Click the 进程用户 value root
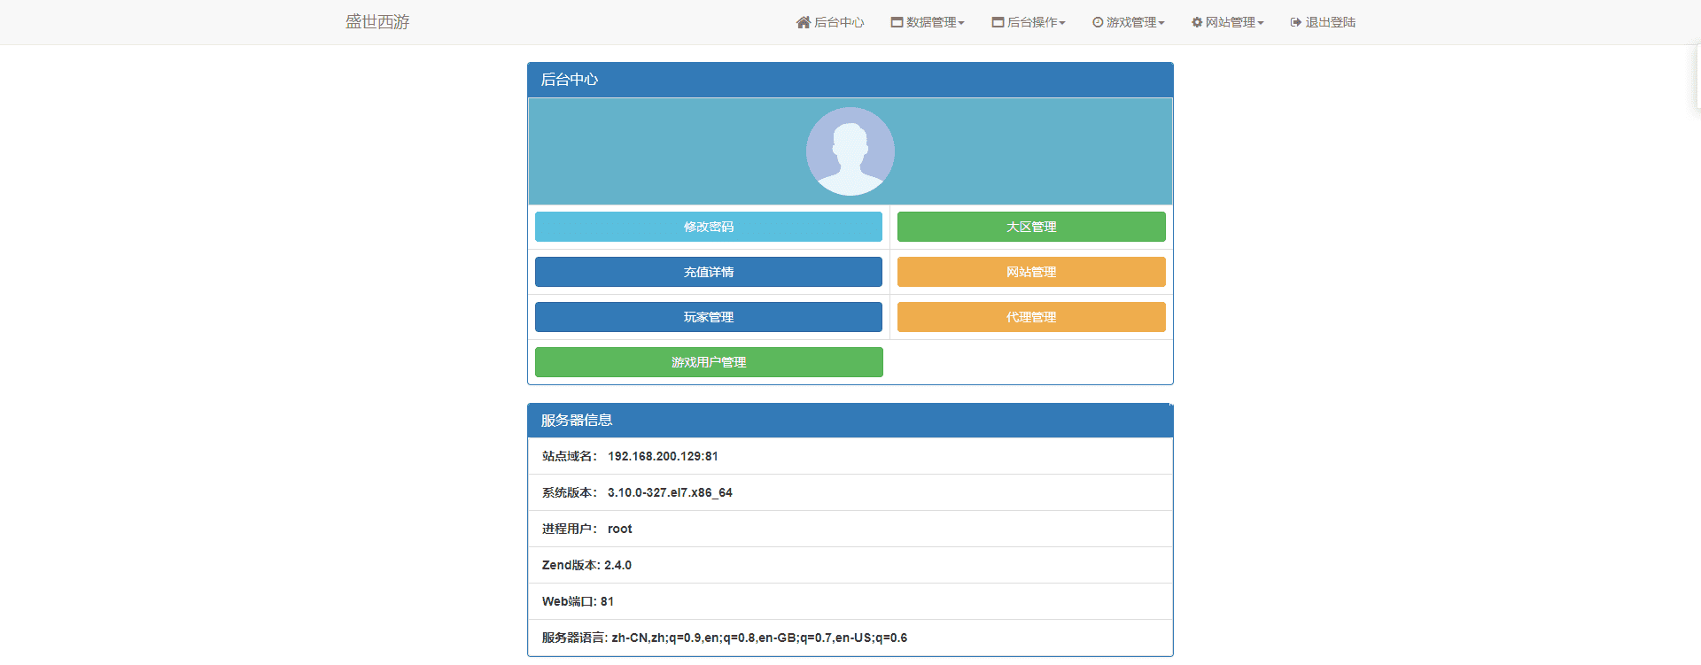Viewport: 1701px width, 665px height. (620, 529)
